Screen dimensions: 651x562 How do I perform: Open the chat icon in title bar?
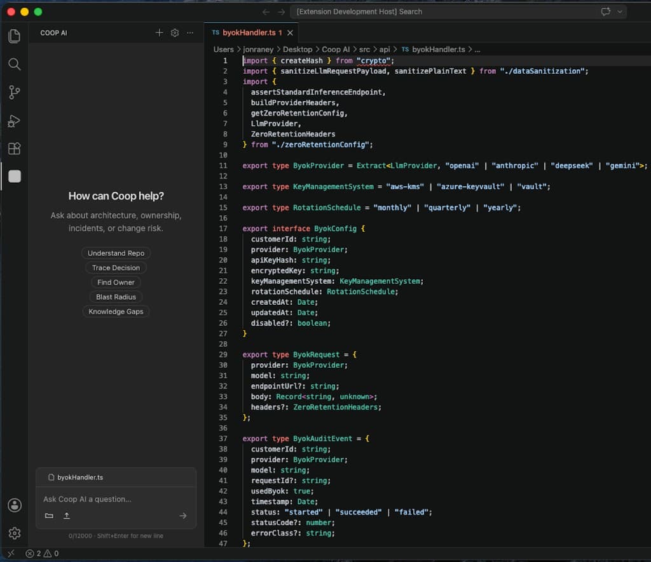(x=606, y=11)
